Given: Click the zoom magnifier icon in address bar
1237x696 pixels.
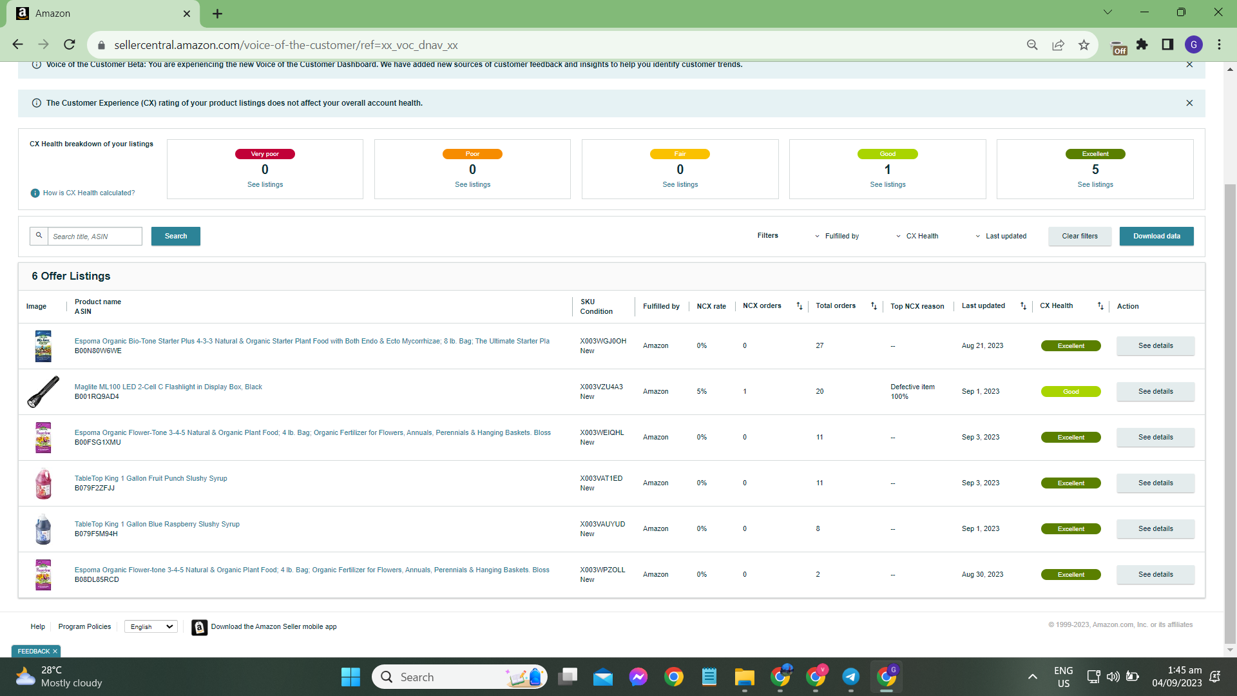Looking at the screenshot, I should [x=1032, y=44].
